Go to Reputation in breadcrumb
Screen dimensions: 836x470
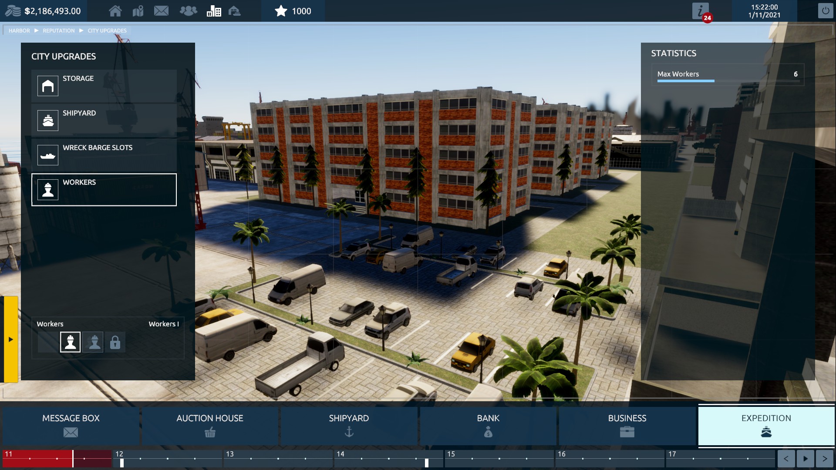pos(58,30)
